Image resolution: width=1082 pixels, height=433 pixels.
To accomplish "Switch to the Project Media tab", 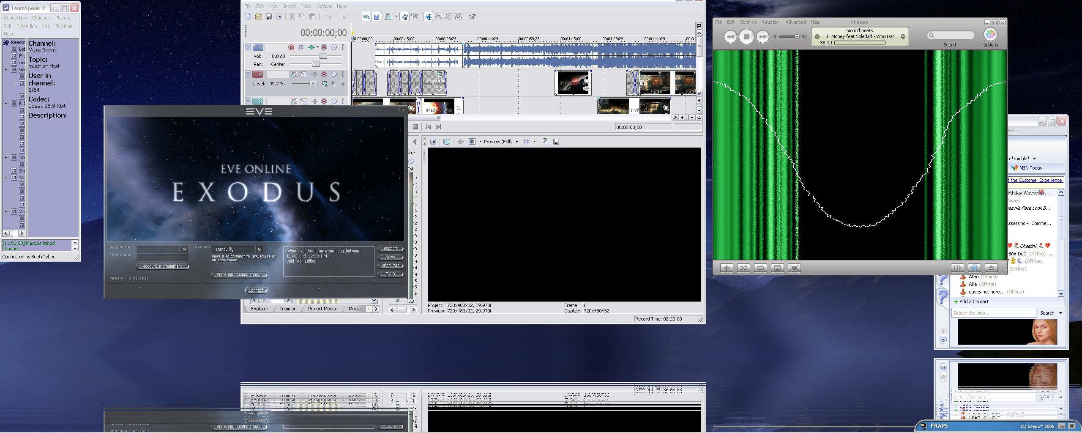I will coord(322,309).
